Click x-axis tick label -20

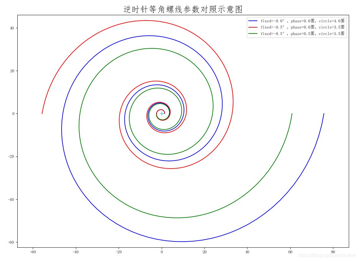(x=119, y=252)
